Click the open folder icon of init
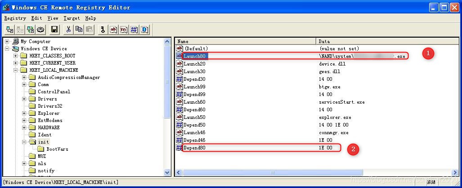Image resolution: width=462 pixels, height=188 pixels. pos(32,142)
